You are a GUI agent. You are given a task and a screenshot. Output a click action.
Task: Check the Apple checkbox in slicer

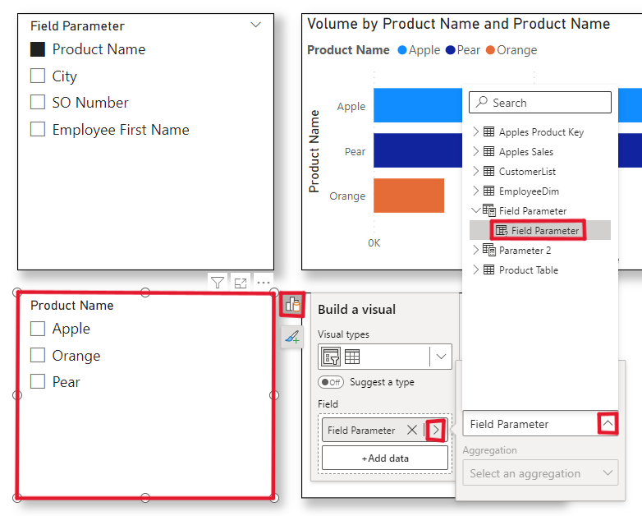38,329
